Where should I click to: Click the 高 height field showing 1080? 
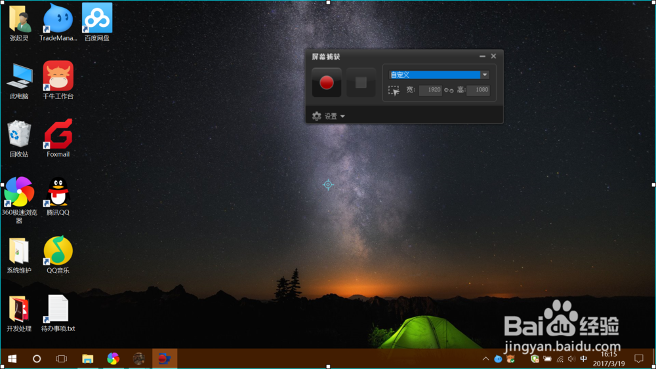(x=478, y=90)
